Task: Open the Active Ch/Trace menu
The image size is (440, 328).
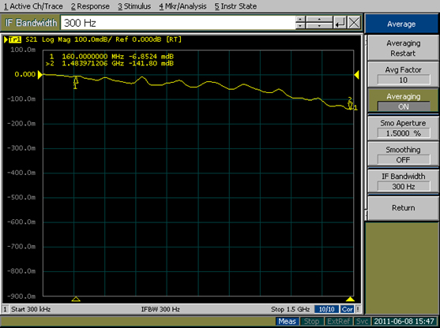Action: [x=33, y=6]
